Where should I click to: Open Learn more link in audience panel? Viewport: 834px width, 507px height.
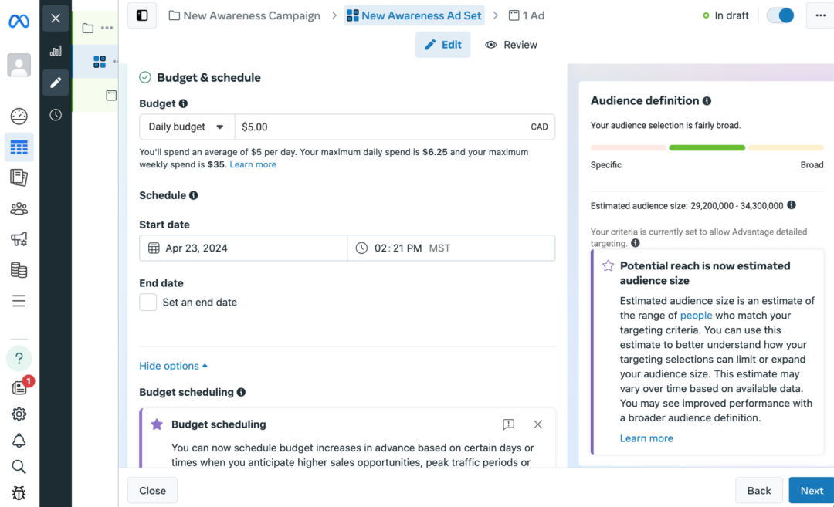646,438
